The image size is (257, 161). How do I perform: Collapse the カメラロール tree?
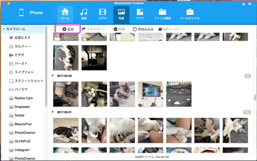click(4, 29)
